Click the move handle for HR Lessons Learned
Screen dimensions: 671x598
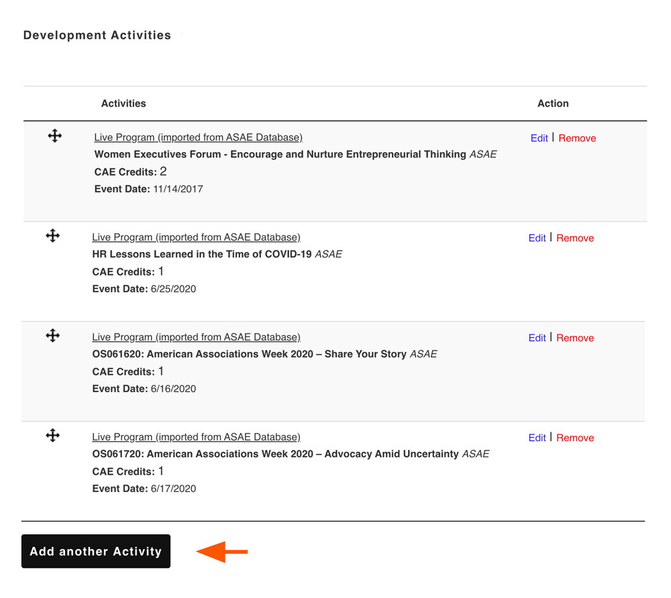(x=53, y=236)
